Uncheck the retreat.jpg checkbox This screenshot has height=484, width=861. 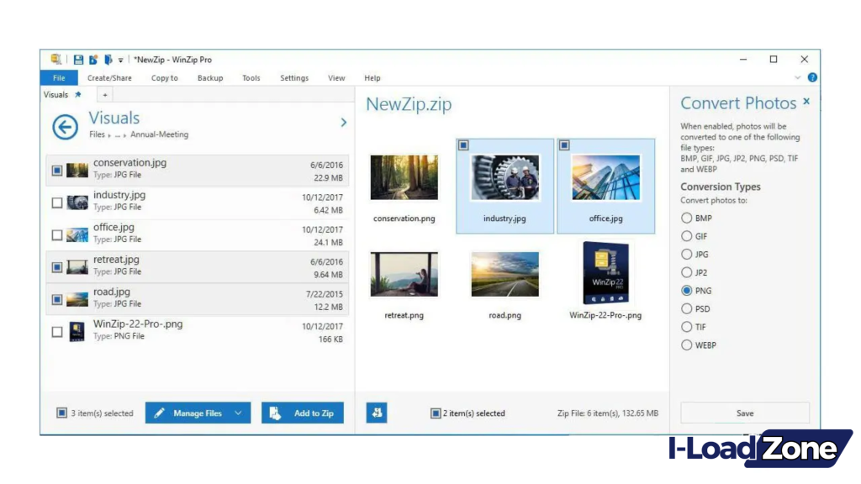(x=57, y=267)
